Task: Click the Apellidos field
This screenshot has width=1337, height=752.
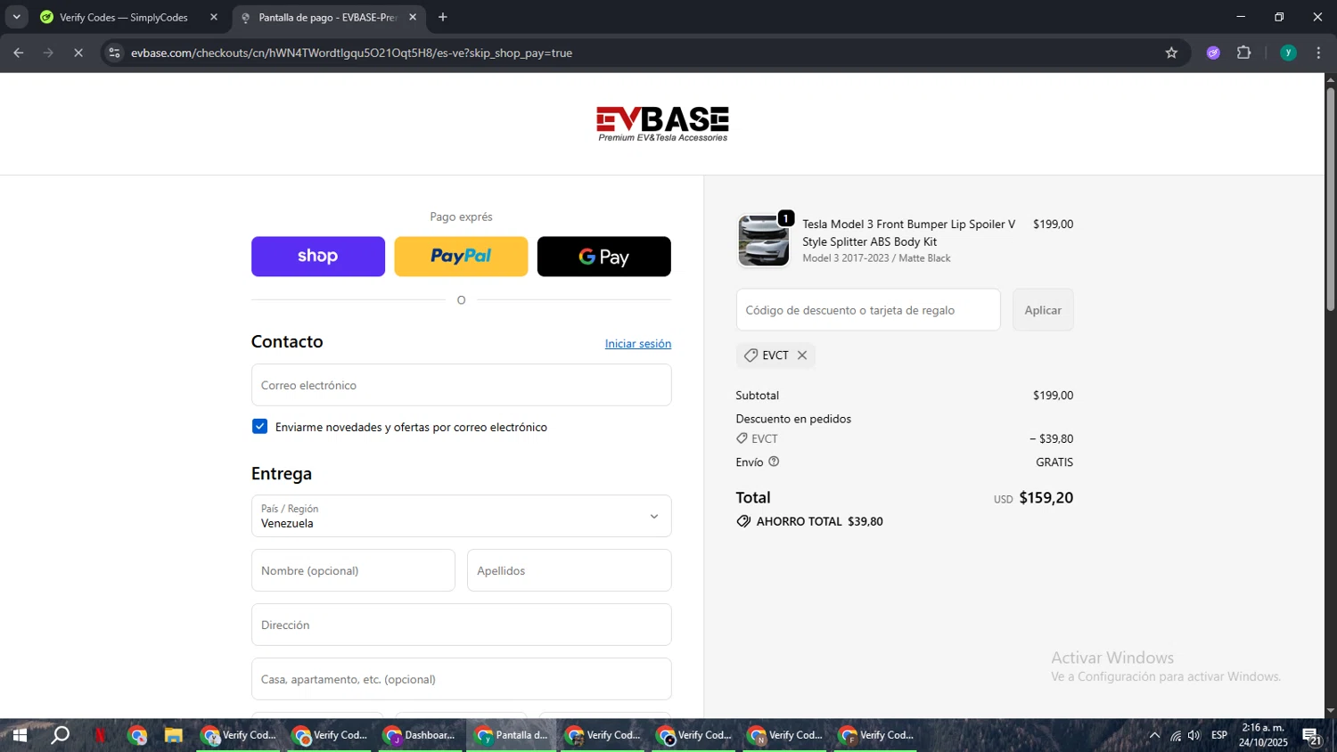Action: (x=569, y=570)
